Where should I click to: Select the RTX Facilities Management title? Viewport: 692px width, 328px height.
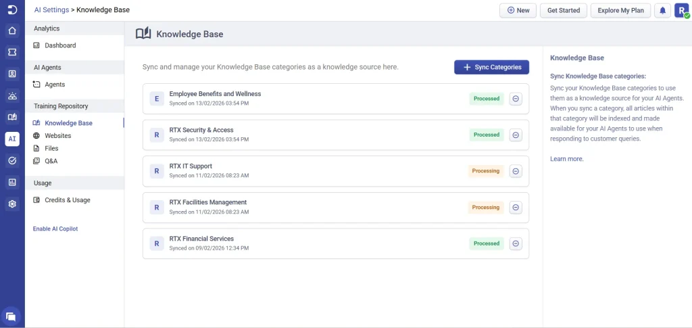(208, 203)
